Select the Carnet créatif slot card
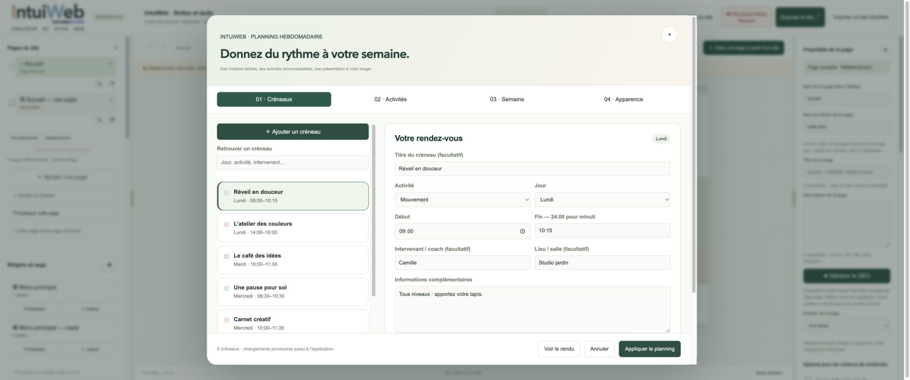The width and height of the screenshot is (910, 380). 293,322
